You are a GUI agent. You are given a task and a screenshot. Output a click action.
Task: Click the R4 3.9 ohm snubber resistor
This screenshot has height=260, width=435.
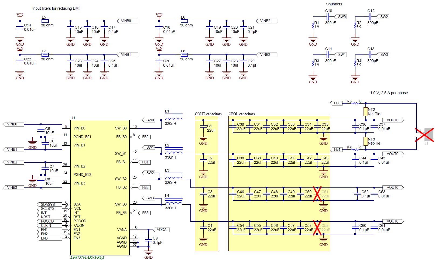click(x=355, y=63)
